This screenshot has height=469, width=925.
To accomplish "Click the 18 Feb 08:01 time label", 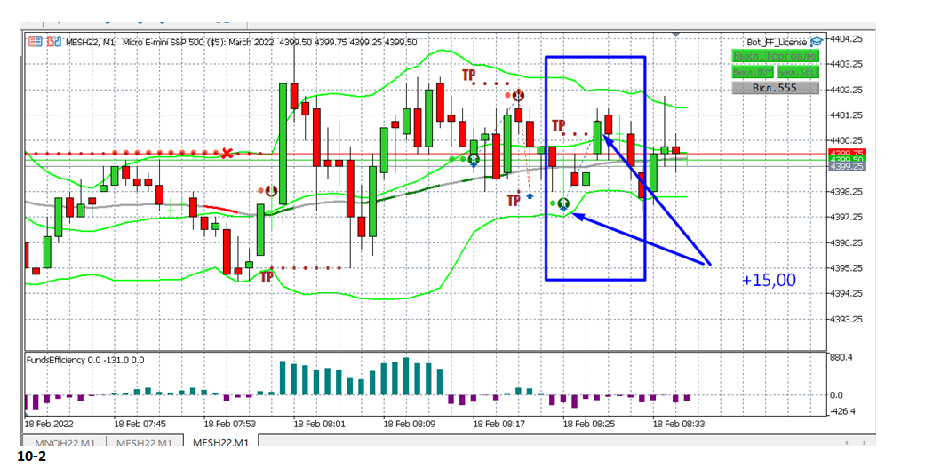I will click(319, 424).
